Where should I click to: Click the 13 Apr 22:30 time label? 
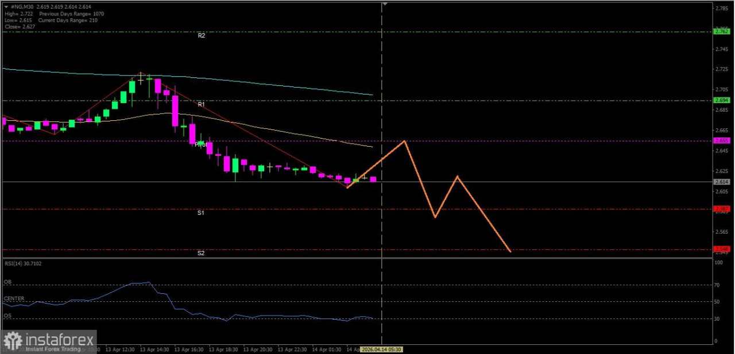pyautogui.click(x=292, y=349)
